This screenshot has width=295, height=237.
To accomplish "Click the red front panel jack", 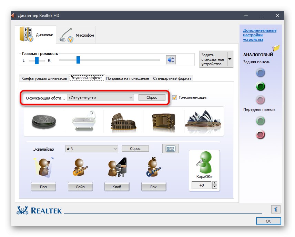I will coord(261,135).
